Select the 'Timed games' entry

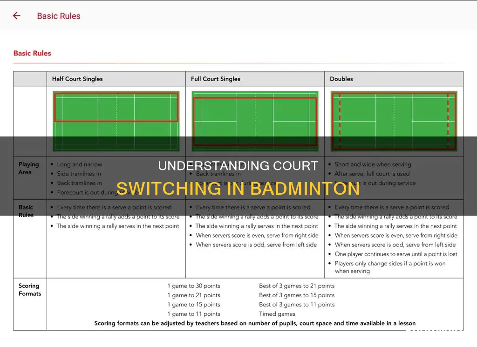coord(277,314)
